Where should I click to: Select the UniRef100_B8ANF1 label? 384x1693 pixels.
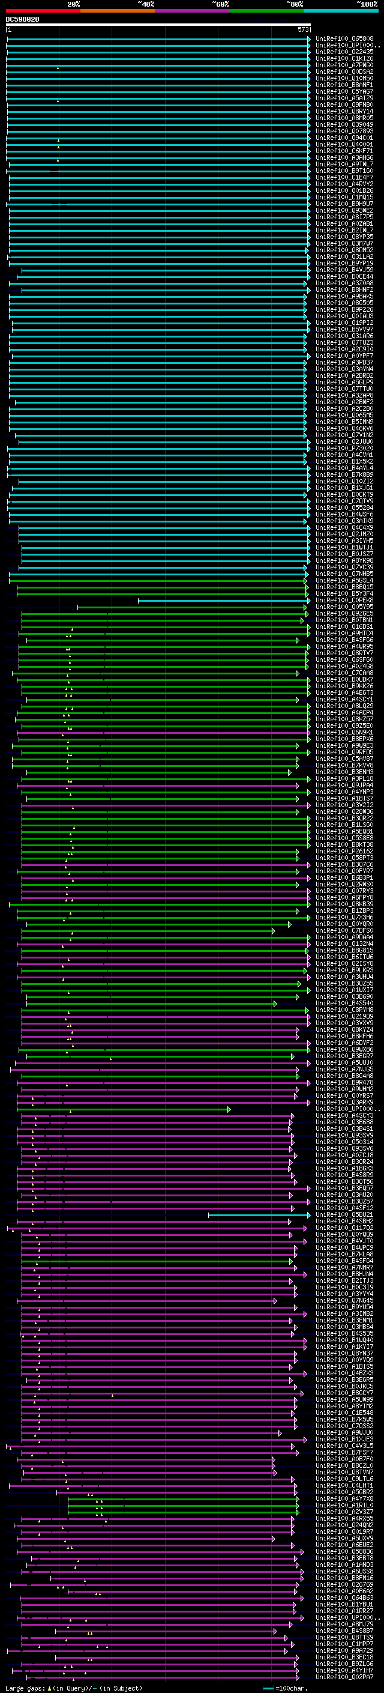[344, 85]
